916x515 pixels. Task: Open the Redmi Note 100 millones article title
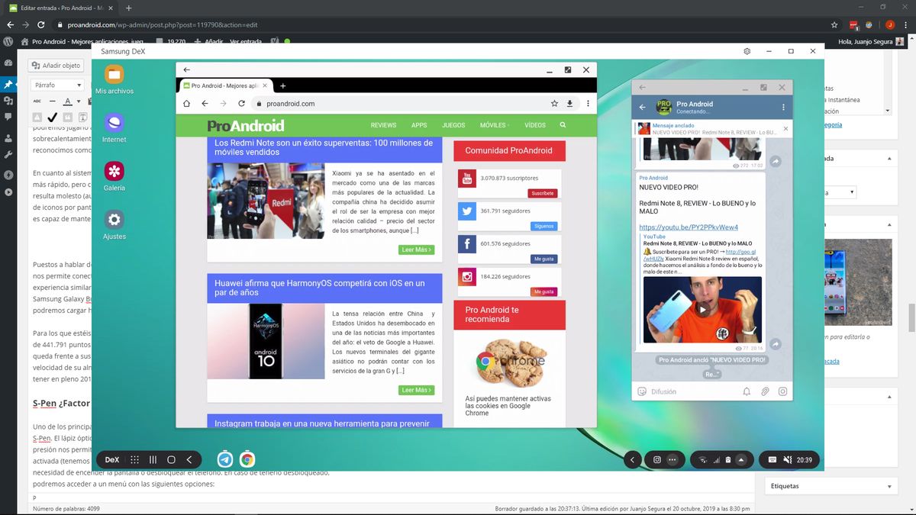tap(324, 147)
